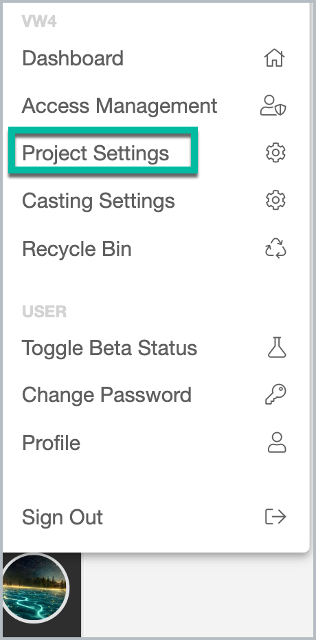Click the Project Settings gear icon
This screenshot has width=316, height=640.
pyautogui.click(x=275, y=153)
